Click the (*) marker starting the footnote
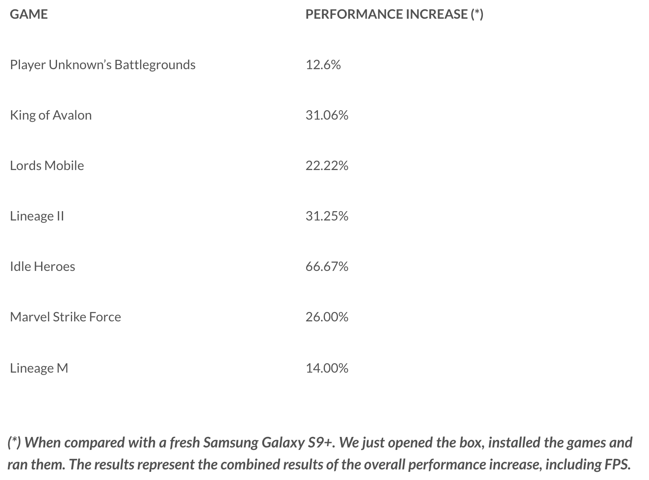The image size is (649, 480). 14,442
